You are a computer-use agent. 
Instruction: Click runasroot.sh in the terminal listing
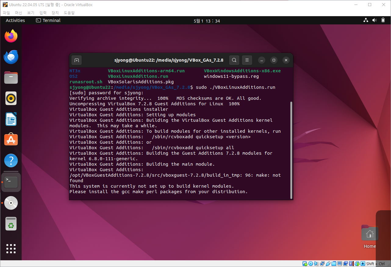[x=86, y=82]
